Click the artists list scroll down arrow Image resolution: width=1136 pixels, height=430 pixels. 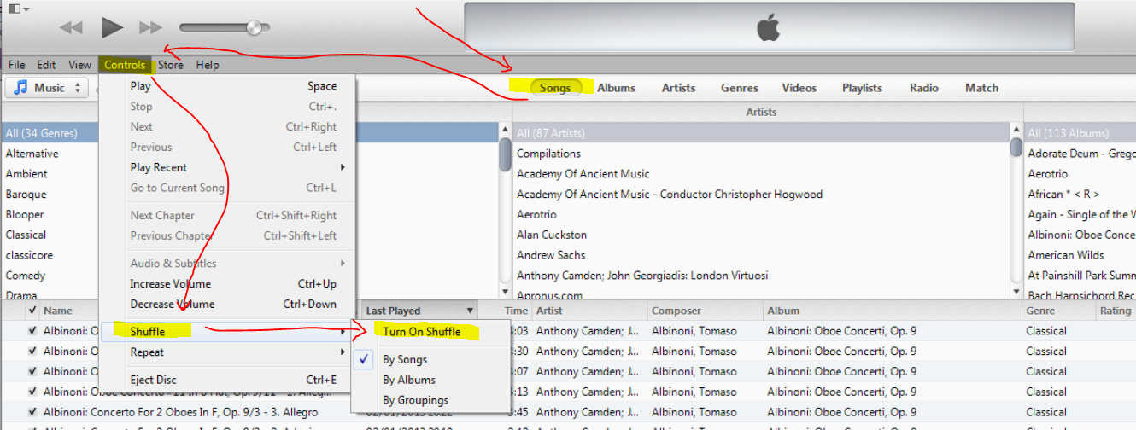pos(1016,291)
